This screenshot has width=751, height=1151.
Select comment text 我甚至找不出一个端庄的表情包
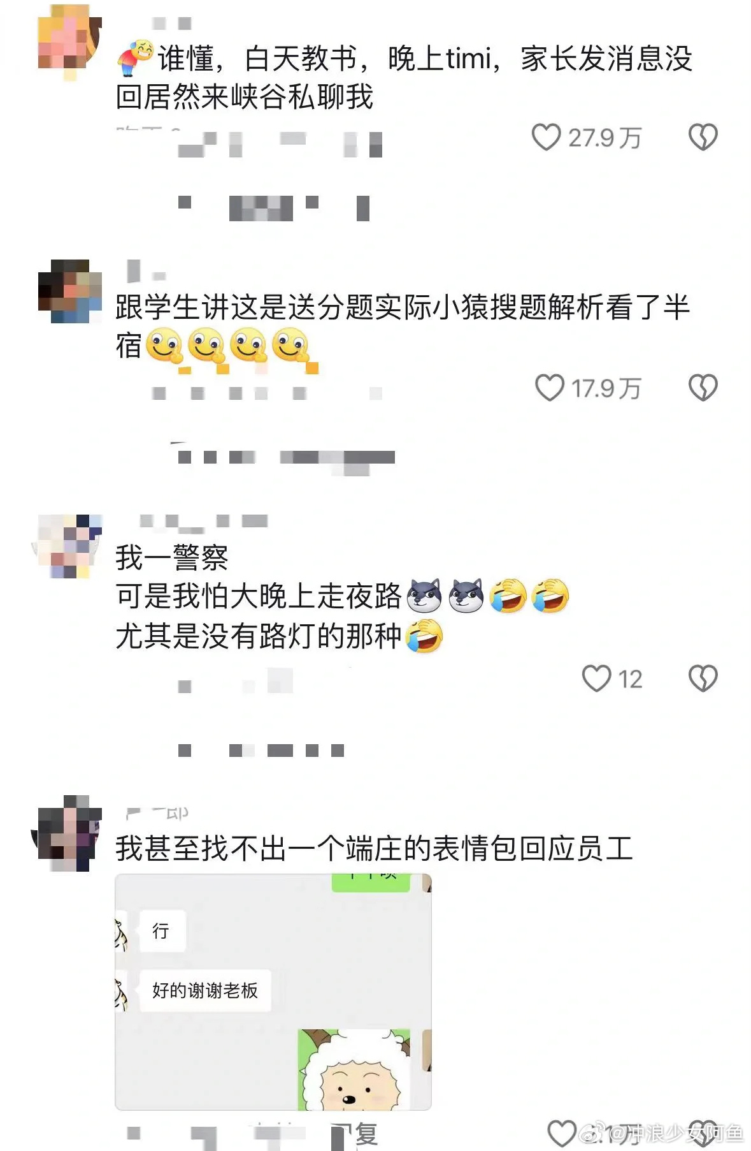[x=317, y=849]
